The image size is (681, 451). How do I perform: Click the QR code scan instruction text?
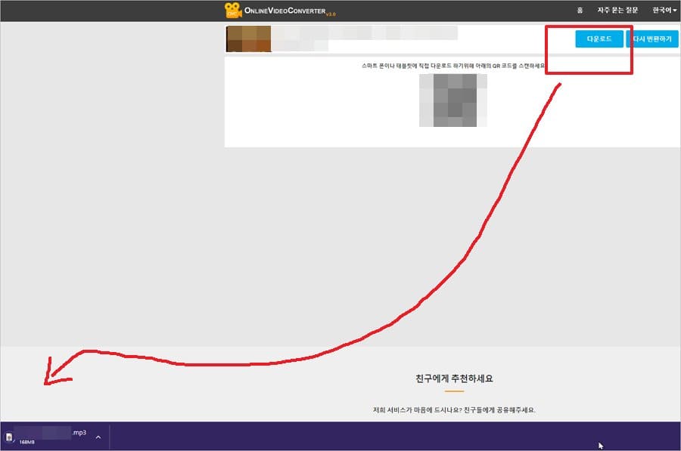click(x=453, y=66)
